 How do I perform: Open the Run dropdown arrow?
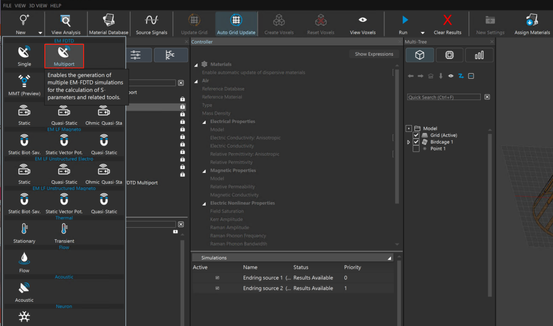click(x=422, y=33)
